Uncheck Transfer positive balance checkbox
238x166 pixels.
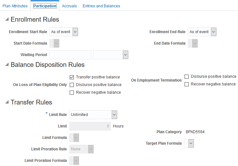pyautogui.click(x=72, y=77)
